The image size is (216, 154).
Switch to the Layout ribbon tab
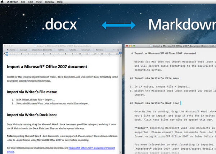[23, 50]
